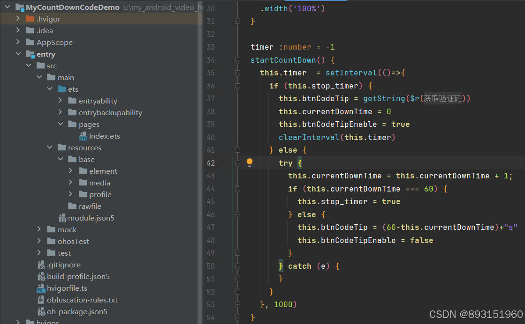
Task: Expand the media folder chevron
Action: tap(71, 182)
